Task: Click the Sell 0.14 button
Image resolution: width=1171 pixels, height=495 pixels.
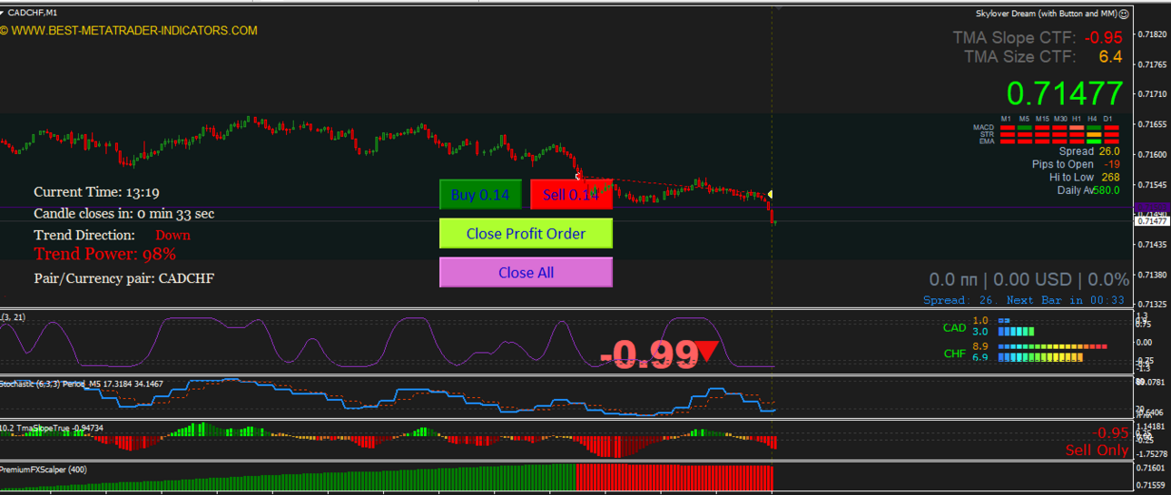Action: (x=571, y=194)
